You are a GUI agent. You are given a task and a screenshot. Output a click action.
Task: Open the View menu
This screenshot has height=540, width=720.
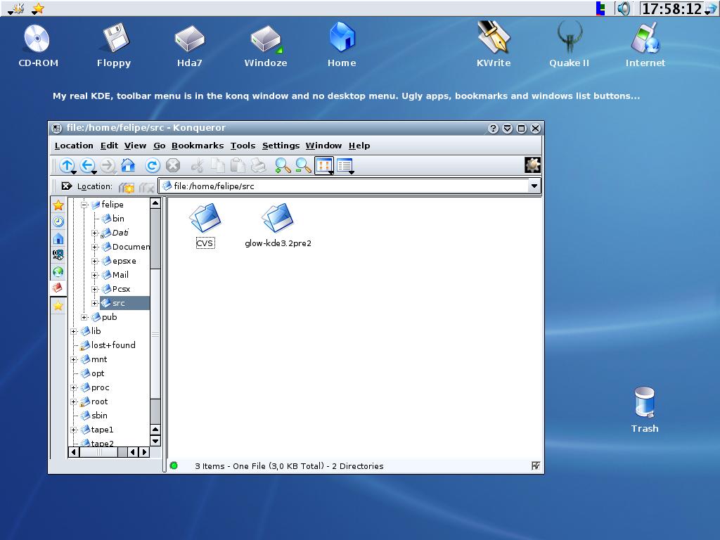point(135,146)
